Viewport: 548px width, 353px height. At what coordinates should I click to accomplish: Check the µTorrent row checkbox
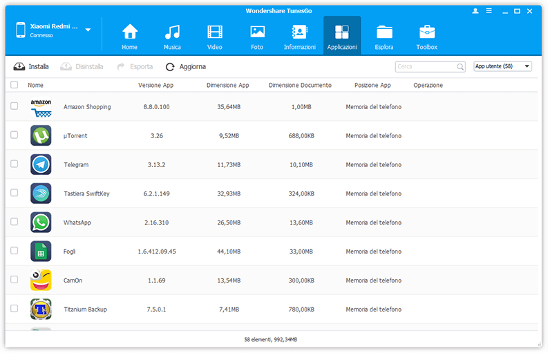[15, 135]
